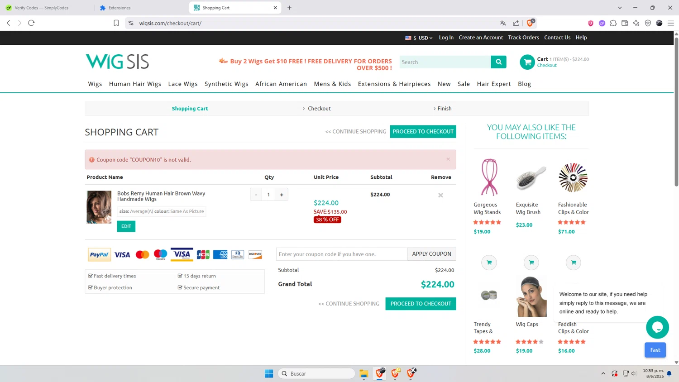Open Hair Expert menu item

click(x=494, y=84)
